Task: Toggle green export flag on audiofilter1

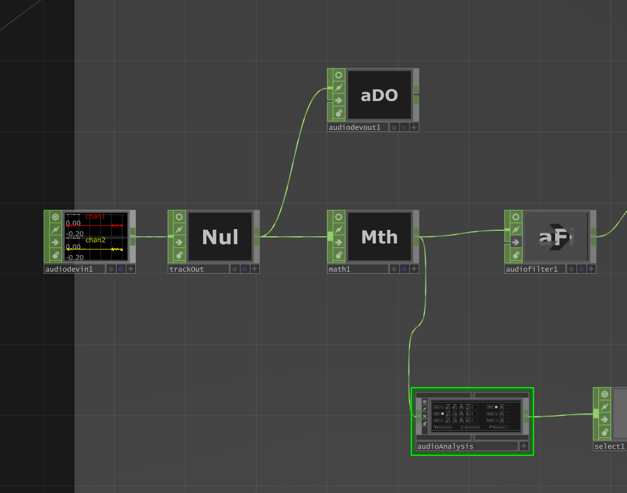Action: pyautogui.click(x=571, y=269)
